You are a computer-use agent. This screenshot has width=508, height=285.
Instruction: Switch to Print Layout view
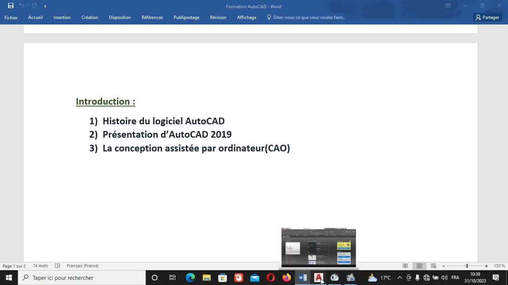[419, 266]
